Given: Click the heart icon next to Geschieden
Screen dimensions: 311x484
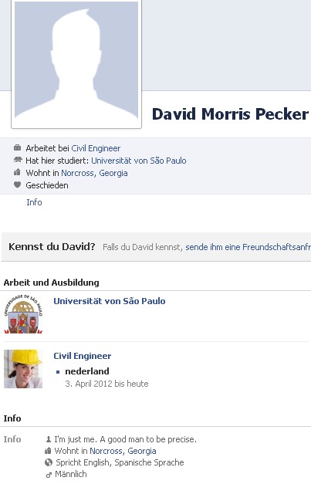Looking at the screenshot, I should 17,184.
